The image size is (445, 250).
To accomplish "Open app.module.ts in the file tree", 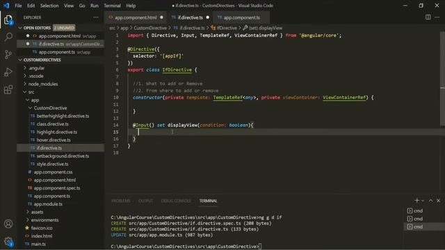I will (48, 203).
